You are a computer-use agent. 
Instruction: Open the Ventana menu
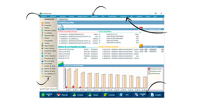pos(140,16)
